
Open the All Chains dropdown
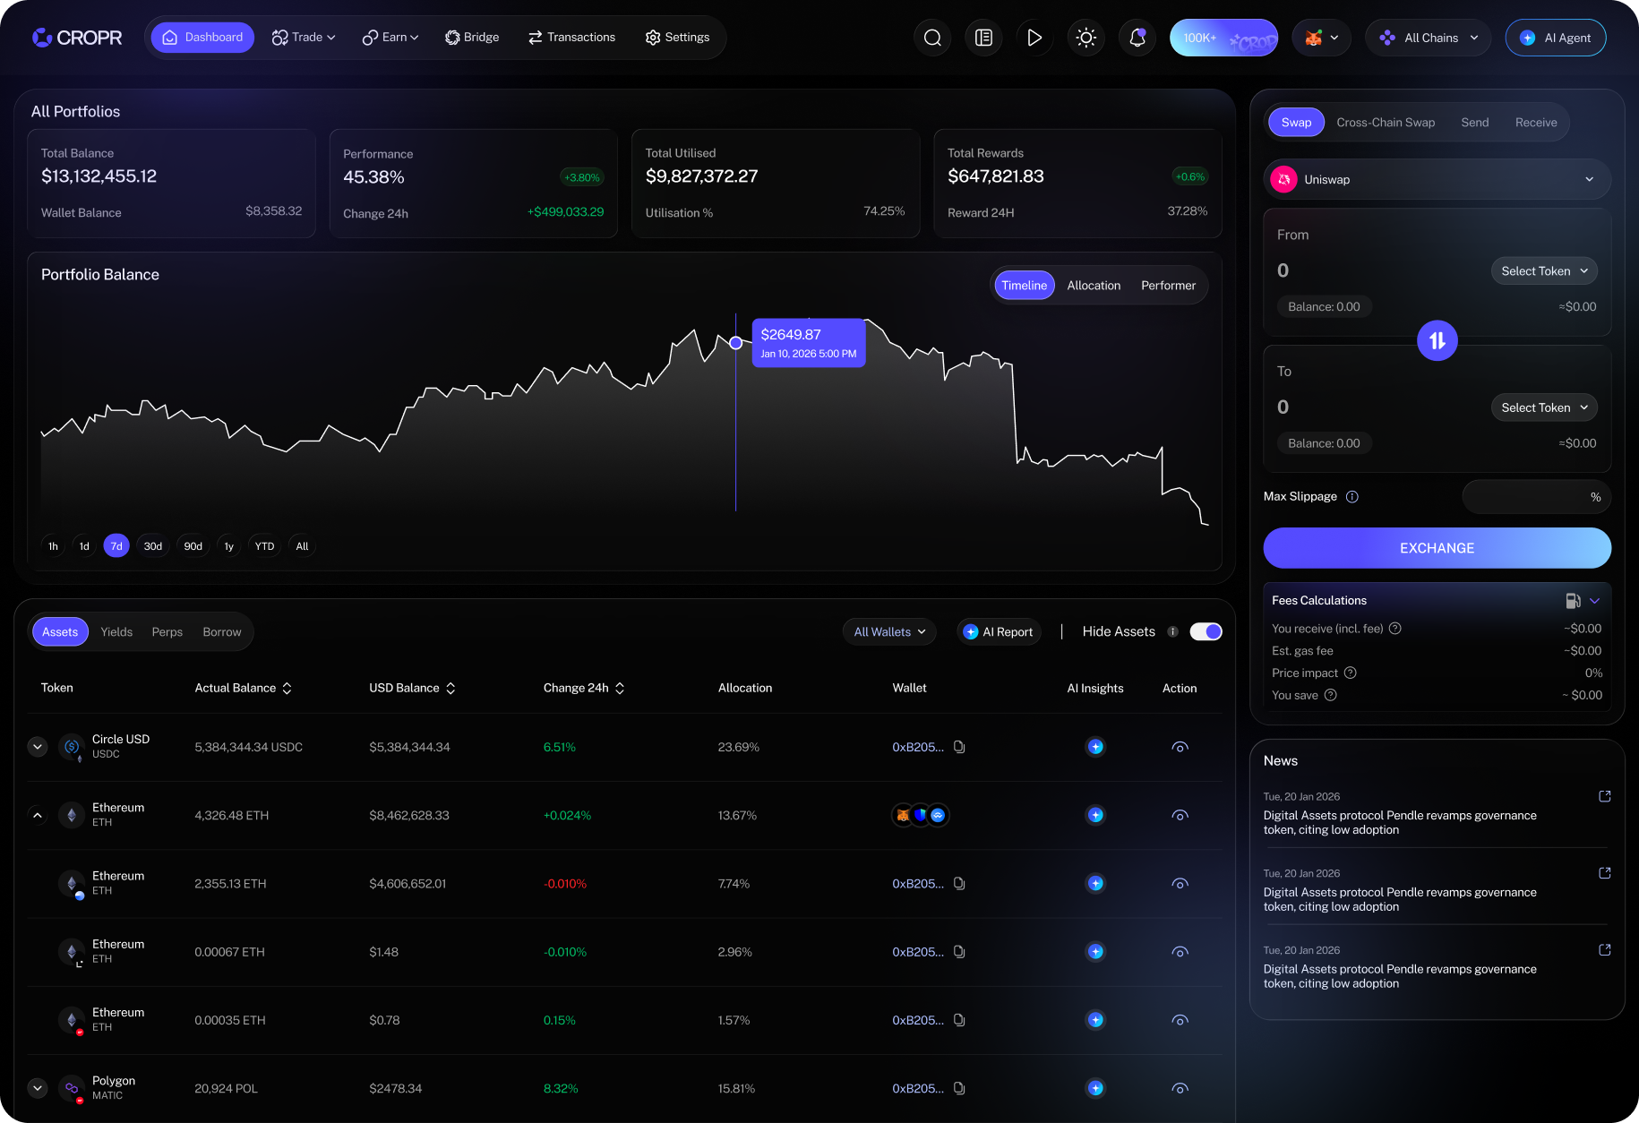pyautogui.click(x=1428, y=38)
